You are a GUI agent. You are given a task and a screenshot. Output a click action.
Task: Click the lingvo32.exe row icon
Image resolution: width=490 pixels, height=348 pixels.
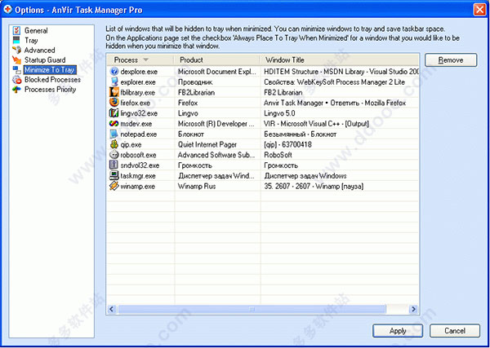click(114, 113)
